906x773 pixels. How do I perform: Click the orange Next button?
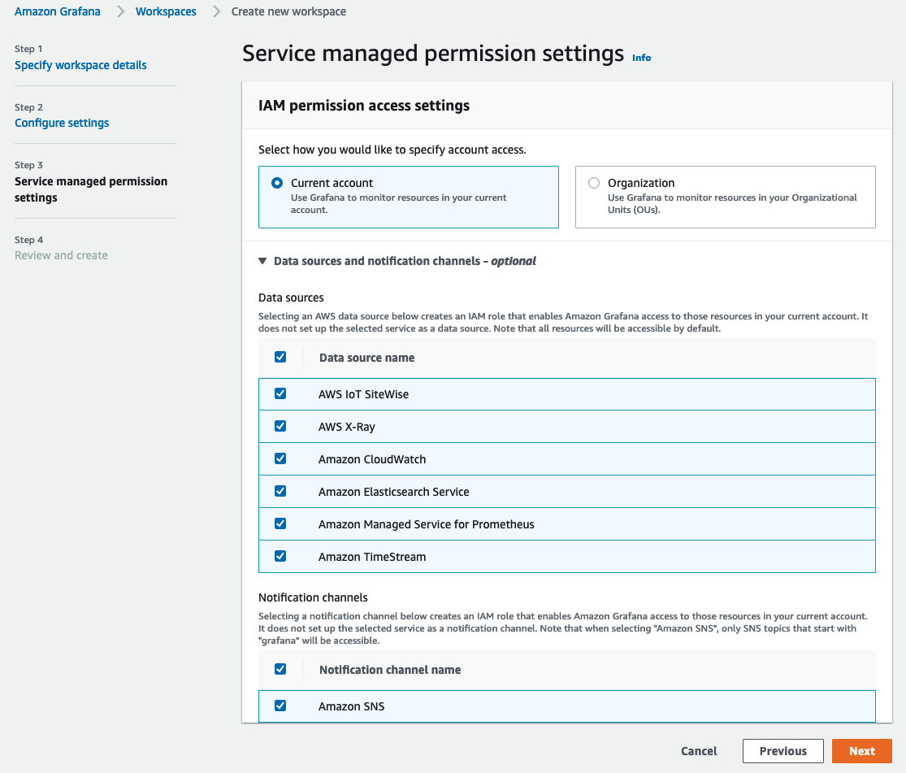click(x=862, y=751)
